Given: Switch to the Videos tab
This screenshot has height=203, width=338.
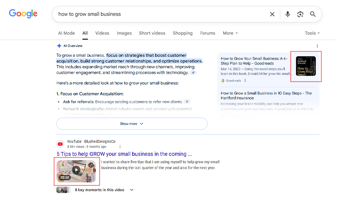Looking at the screenshot, I should 102,33.
